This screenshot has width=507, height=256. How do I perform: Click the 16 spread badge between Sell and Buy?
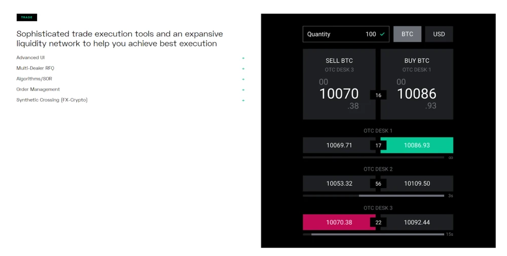(378, 95)
